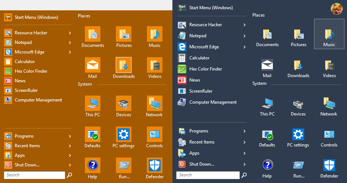Open Controls panel in the orange menu
Image resolution: width=347 pixels, height=183 pixels.
[154, 137]
